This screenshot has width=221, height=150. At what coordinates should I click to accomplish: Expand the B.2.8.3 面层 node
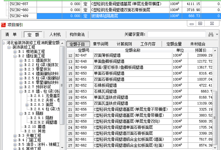point(27,105)
